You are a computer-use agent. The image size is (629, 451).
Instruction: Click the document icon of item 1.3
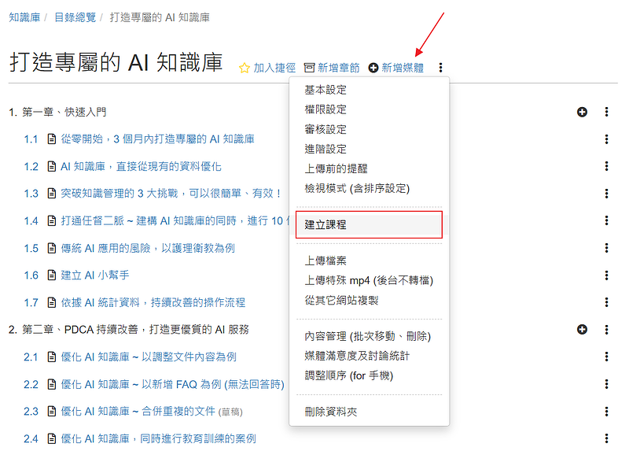52,193
